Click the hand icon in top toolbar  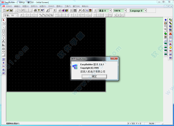[83, 10]
